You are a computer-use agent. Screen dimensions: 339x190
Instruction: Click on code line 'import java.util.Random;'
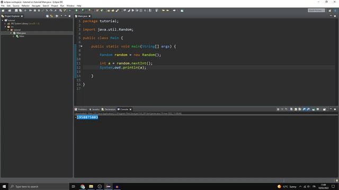(x=108, y=30)
